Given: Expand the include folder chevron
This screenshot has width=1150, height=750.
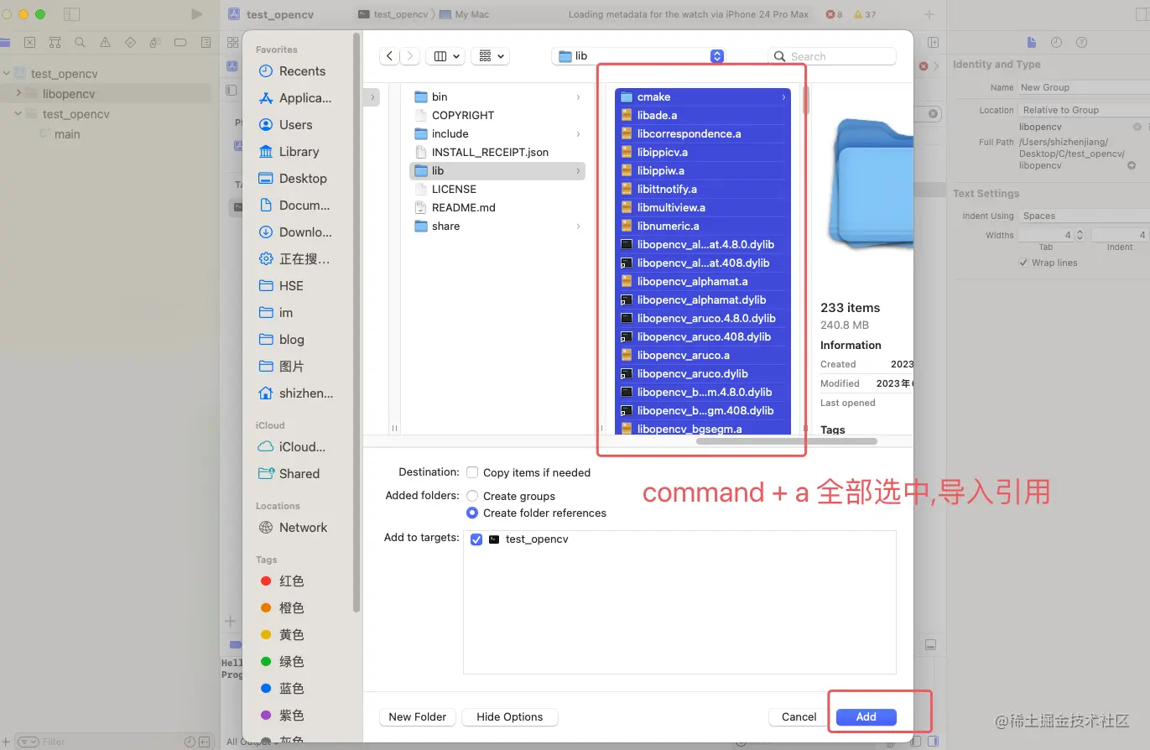Looking at the screenshot, I should click(x=578, y=134).
